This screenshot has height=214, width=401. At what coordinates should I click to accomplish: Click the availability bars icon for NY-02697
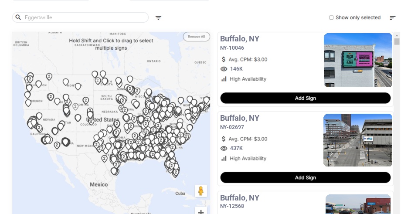coord(224,158)
